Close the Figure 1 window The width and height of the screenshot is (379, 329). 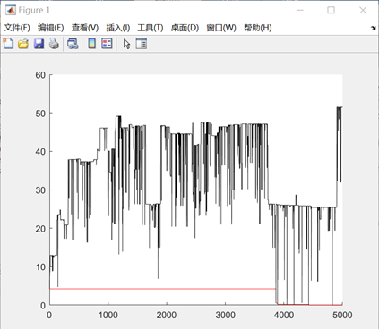coord(363,10)
